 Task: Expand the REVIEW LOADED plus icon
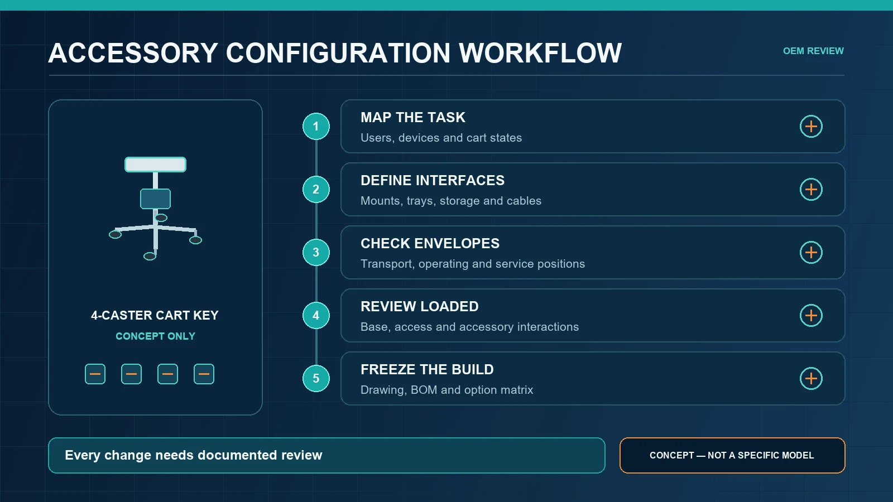(x=811, y=316)
